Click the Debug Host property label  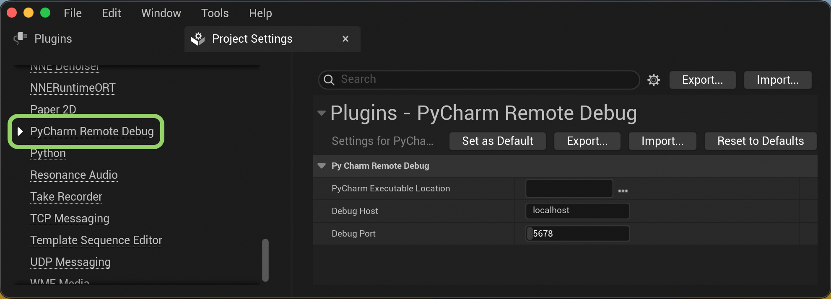tap(355, 211)
